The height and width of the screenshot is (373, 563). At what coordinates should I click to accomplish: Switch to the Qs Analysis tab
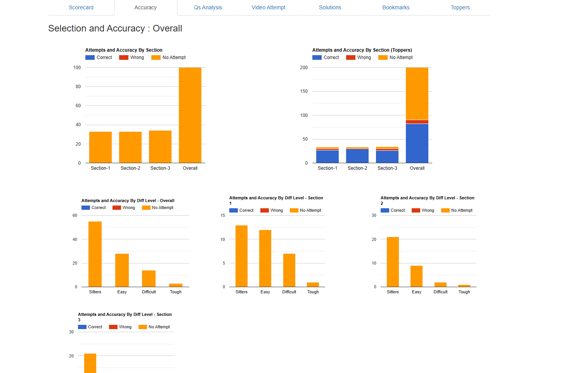pos(208,7)
